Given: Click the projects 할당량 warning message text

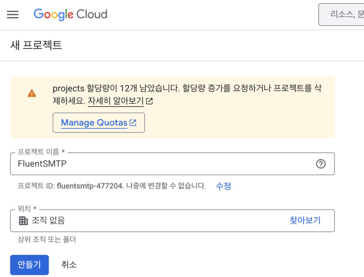Looking at the screenshot, I should click(187, 94).
